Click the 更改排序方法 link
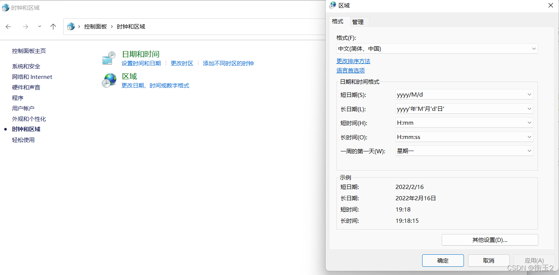Image resolution: width=559 pixels, height=275 pixels. click(353, 61)
